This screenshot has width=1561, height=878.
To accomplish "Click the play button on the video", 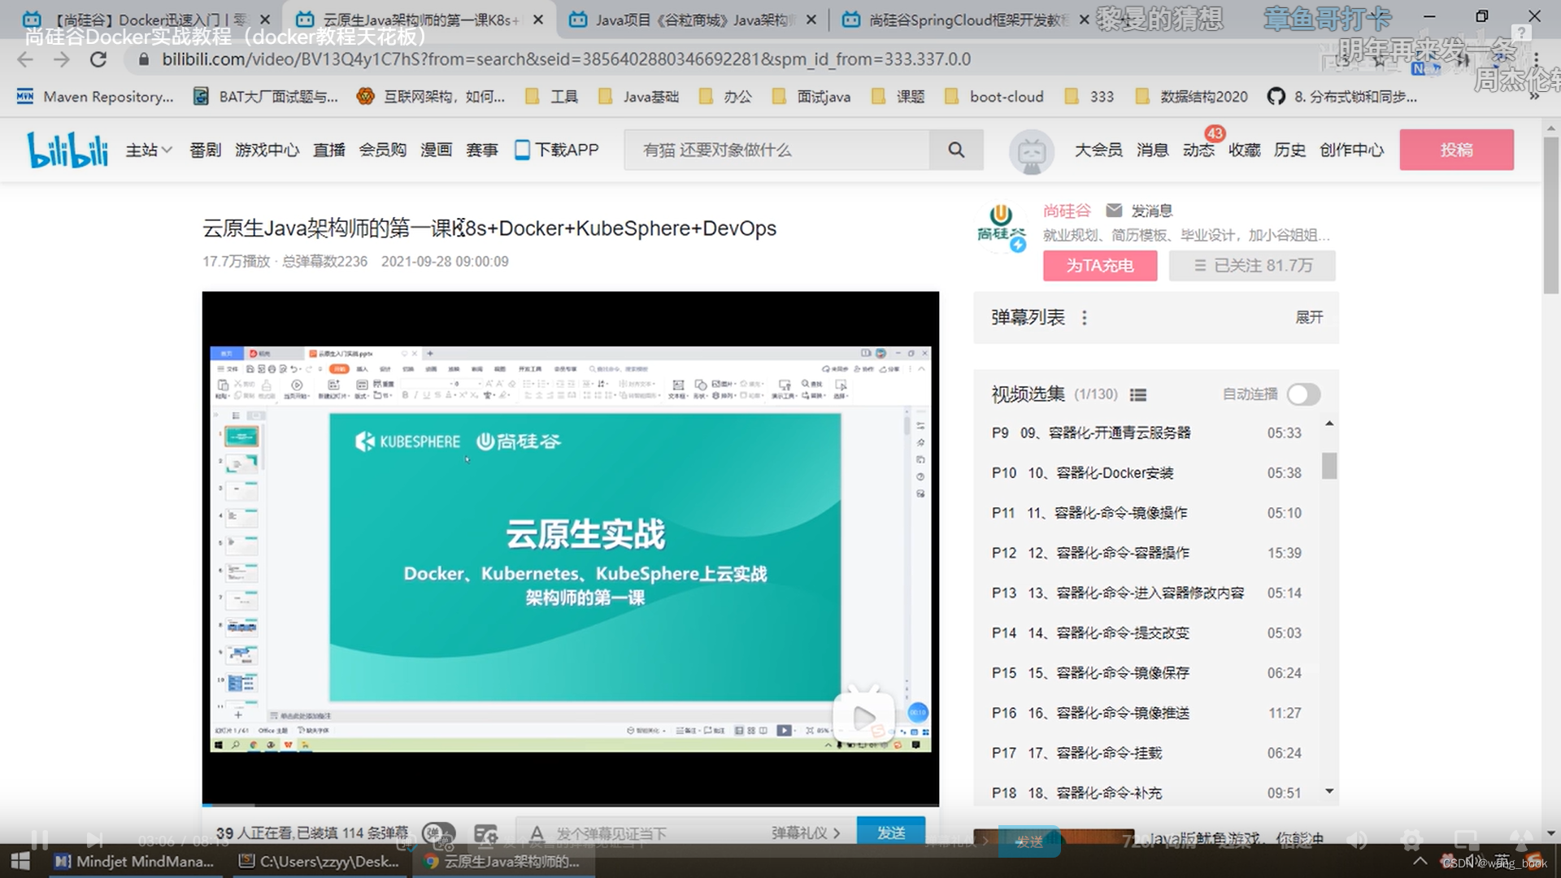I will [863, 716].
